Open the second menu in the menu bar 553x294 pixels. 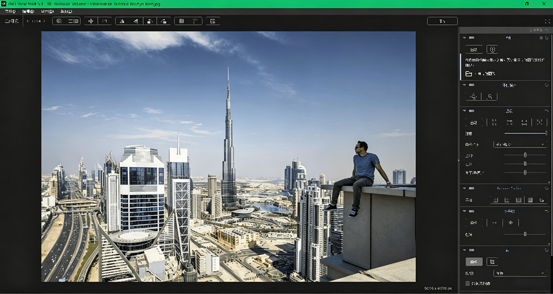click(x=28, y=11)
